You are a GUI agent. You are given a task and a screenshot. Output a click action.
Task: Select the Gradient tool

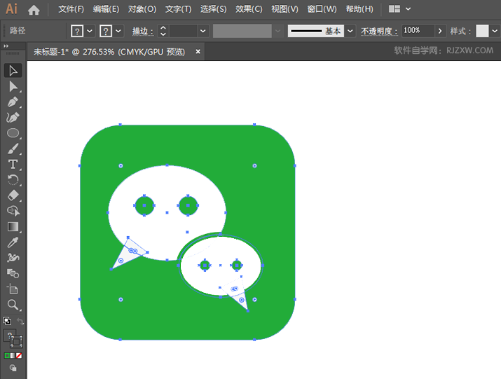click(x=13, y=226)
